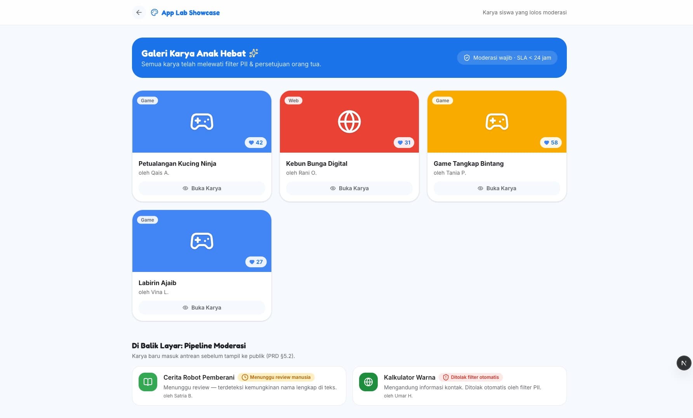Click the globe icon on Kebun Bunga Digital
693x418 pixels.
click(x=349, y=122)
